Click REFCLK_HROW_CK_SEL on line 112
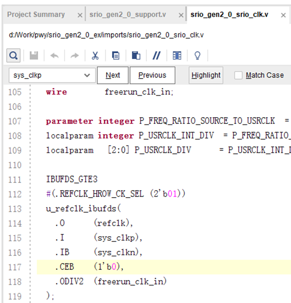 (x=102, y=194)
